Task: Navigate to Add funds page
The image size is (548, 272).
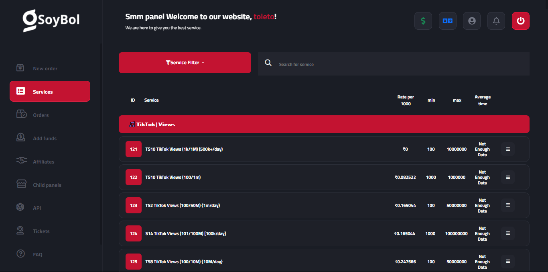Action: [45, 139]
